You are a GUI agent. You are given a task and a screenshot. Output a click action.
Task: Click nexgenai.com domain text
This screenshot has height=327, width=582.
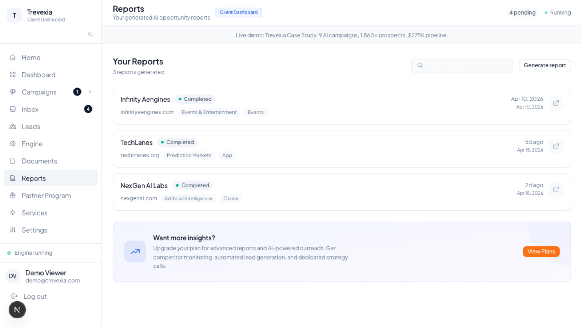[x=139, y=198]
